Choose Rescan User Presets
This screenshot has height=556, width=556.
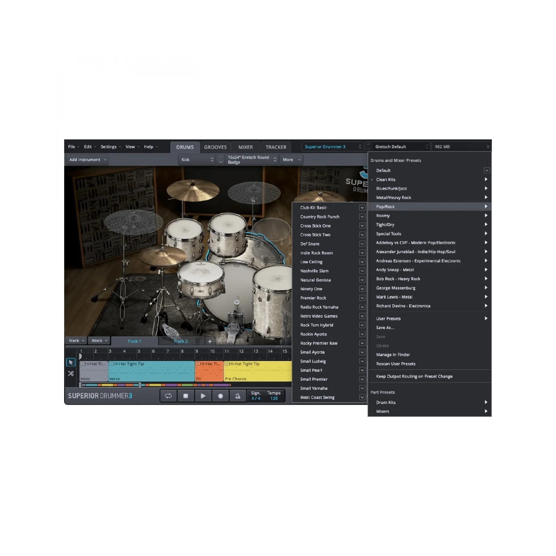click(396, 364)
